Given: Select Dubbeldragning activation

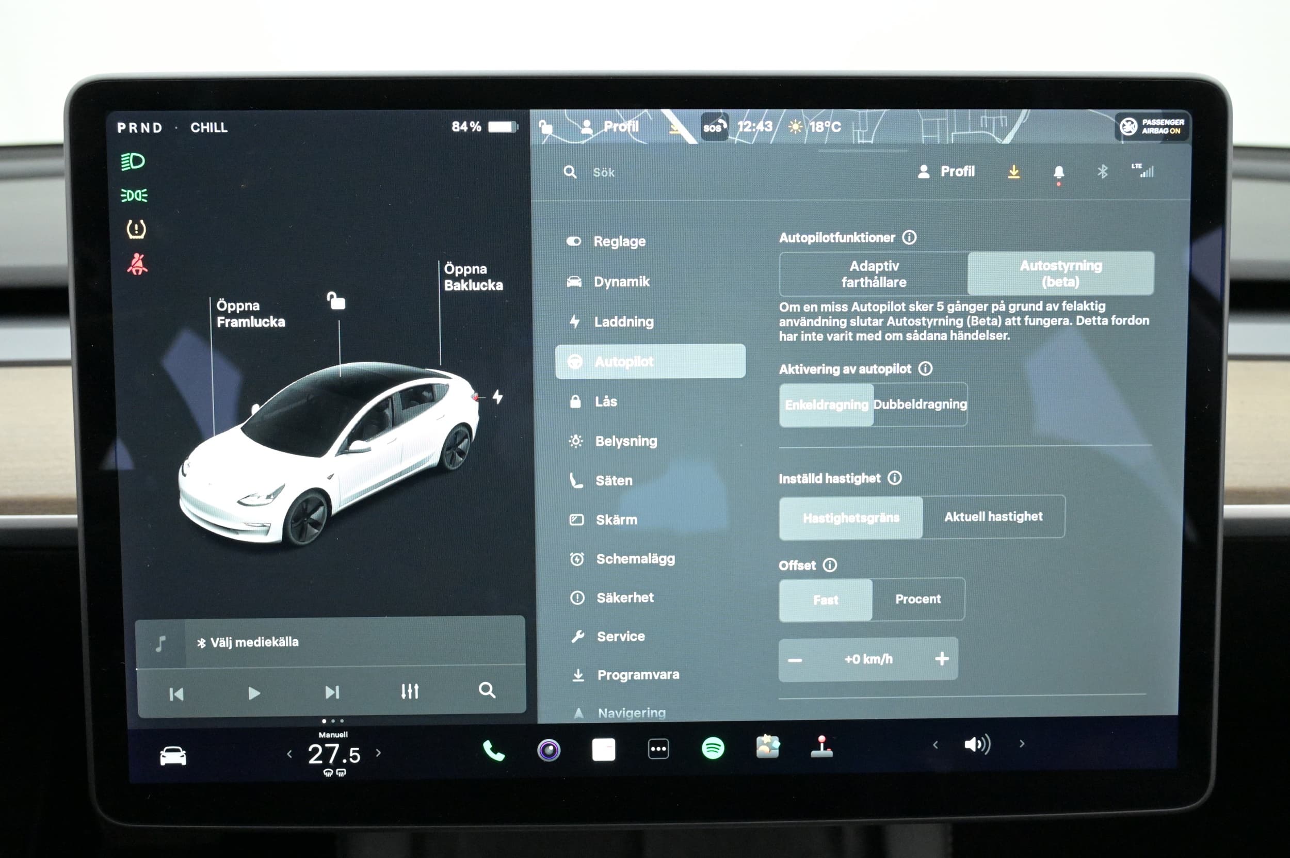Looking at the screenshot, I should click(920, 404).
